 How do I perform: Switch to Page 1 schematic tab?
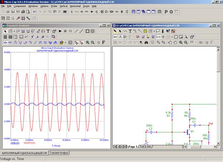(133, 147)
